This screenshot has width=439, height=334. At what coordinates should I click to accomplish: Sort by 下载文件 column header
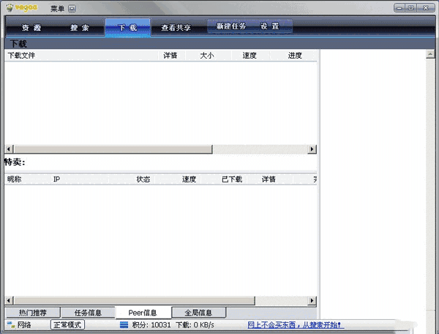[x=81, y=56]
